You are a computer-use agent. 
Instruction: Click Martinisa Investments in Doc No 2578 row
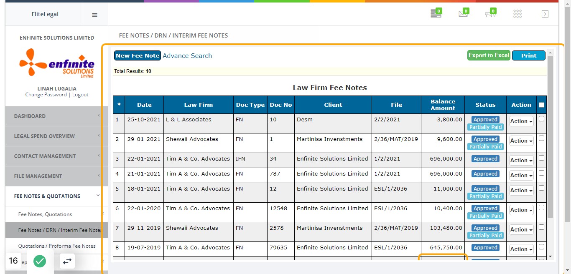point(330,228)
